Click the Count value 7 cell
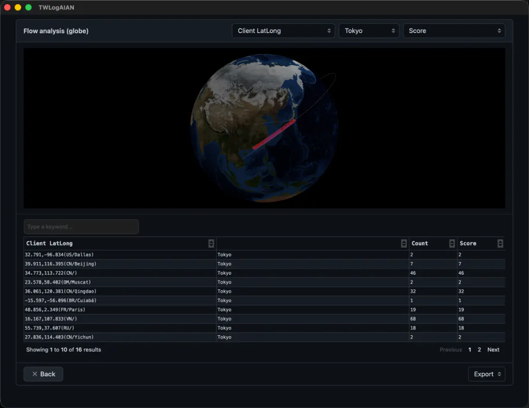This screenshot has width=529, height=408. [433, 264]
